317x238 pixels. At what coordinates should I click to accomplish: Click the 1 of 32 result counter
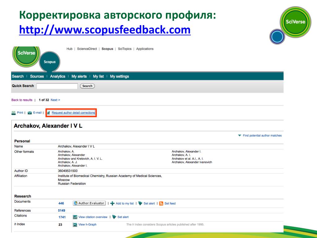(x=44, y=100)
